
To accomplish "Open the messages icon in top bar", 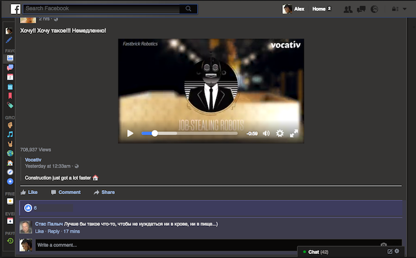I will 361,9.
